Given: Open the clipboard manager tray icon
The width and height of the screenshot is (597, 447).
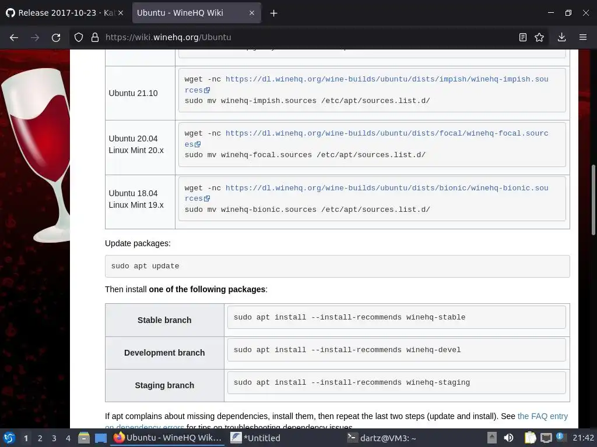Looking at the screenshot, I should click(530, 438).
